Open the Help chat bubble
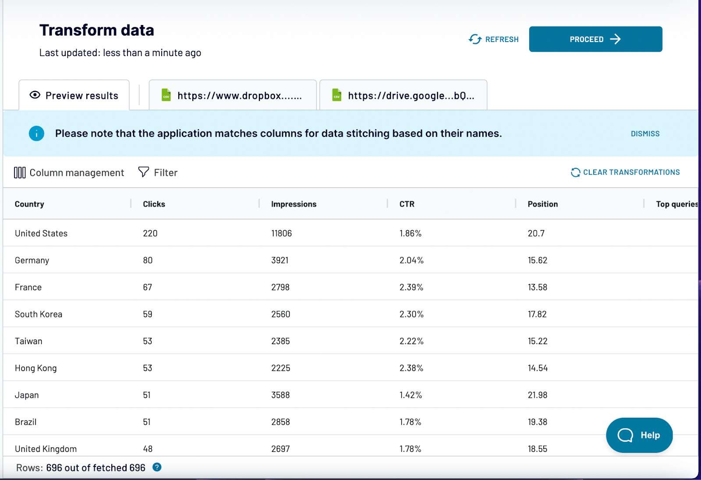 tap(639, 435)
